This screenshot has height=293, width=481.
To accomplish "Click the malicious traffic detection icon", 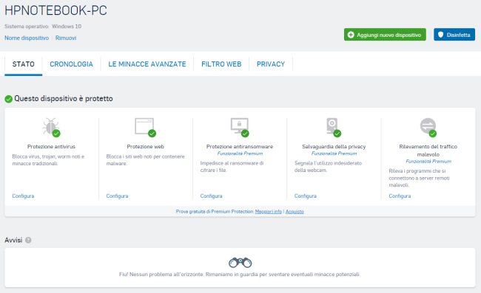I will 428,127.
